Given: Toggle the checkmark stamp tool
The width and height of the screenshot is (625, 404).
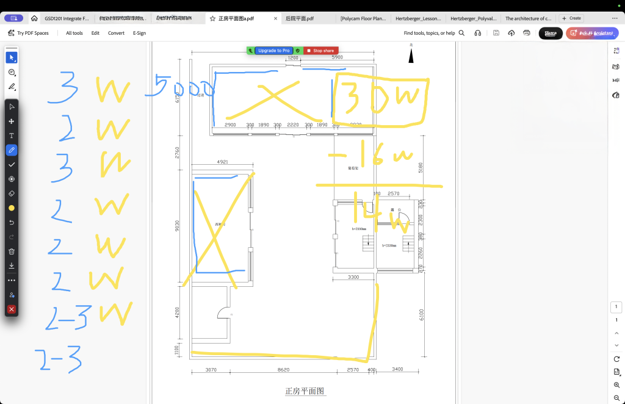Looking at the screenshot, I should (x=12, y=165).
